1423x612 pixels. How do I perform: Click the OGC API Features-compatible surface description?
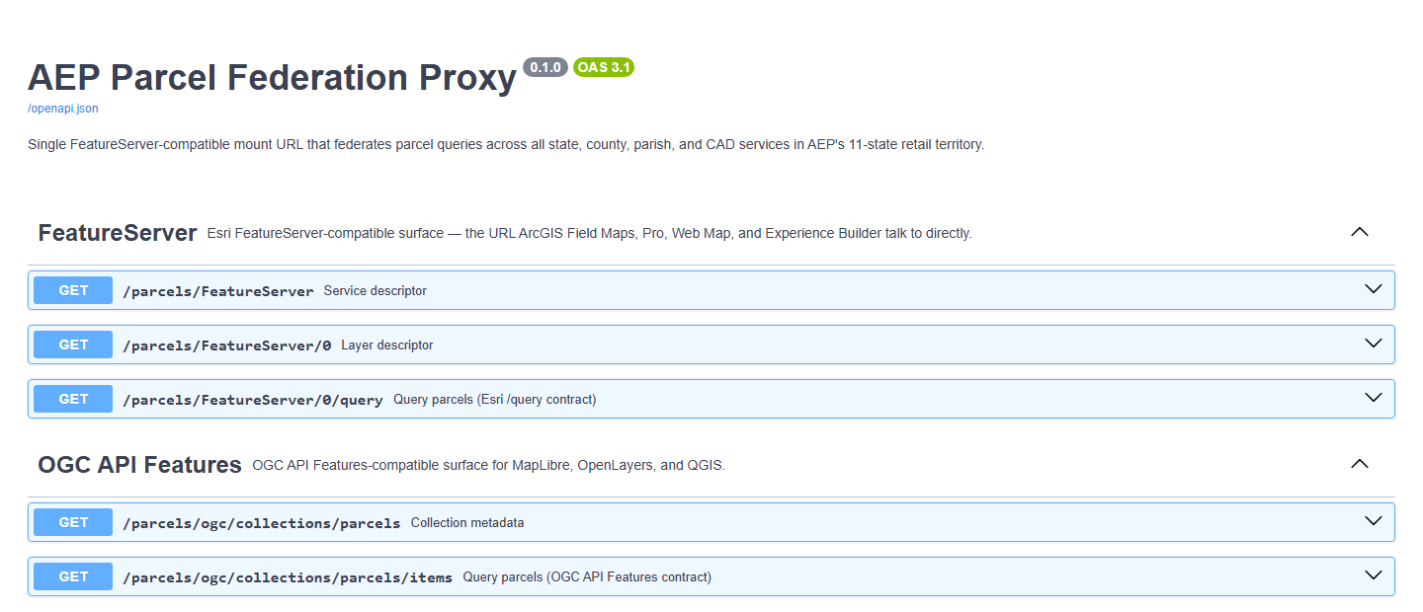[x=489, y=466]
